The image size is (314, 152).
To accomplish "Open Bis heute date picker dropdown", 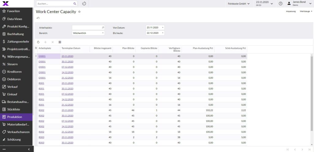I will coord(163,33).
